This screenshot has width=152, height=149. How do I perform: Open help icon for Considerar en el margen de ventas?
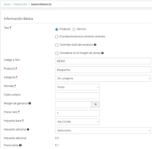[x=102, y=53]
